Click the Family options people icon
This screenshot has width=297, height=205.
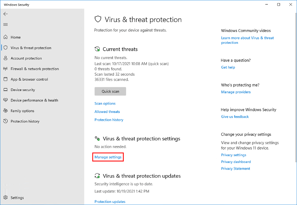click(x=5, y=111)
